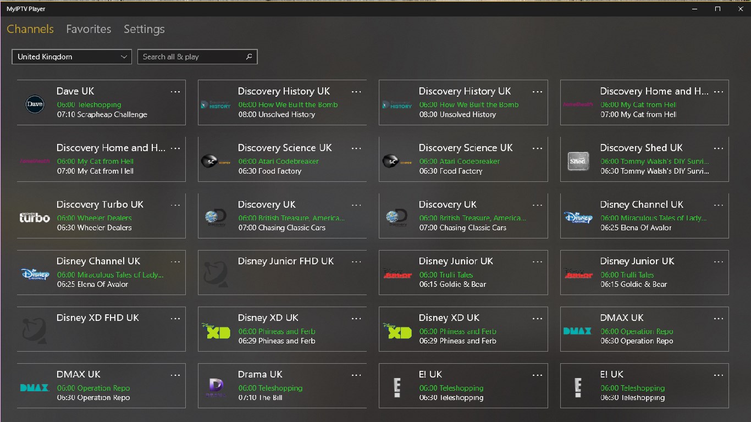Open the United Kingdom country dropdown
The image size is (751, 422).
[x=71, y=57]
